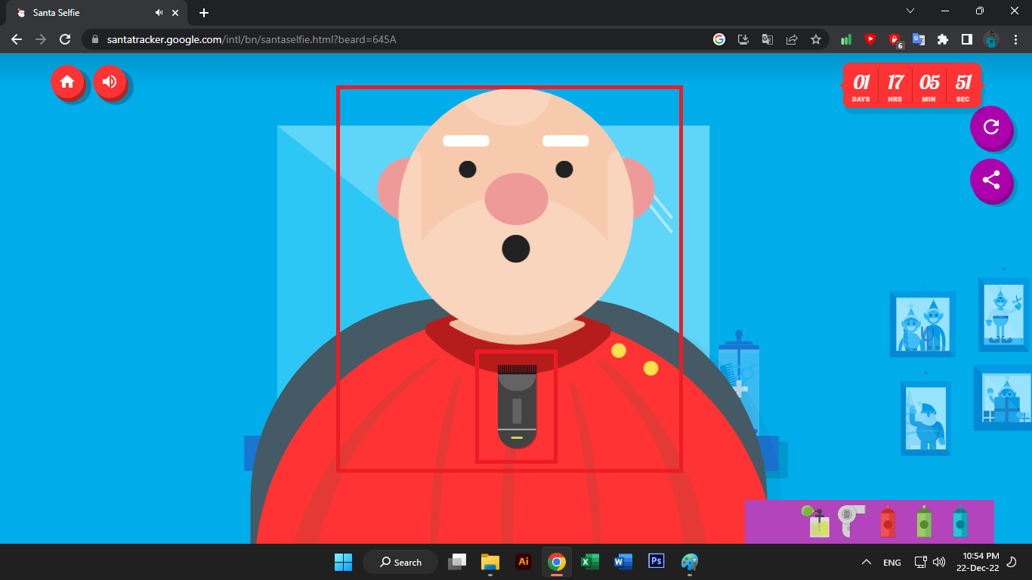Select the Santa Selfie tab
Screen dimensions: 1032x580
[x=97, y=13]
